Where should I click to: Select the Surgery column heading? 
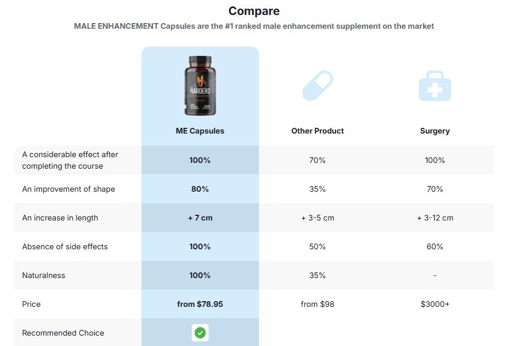(434, 131)
